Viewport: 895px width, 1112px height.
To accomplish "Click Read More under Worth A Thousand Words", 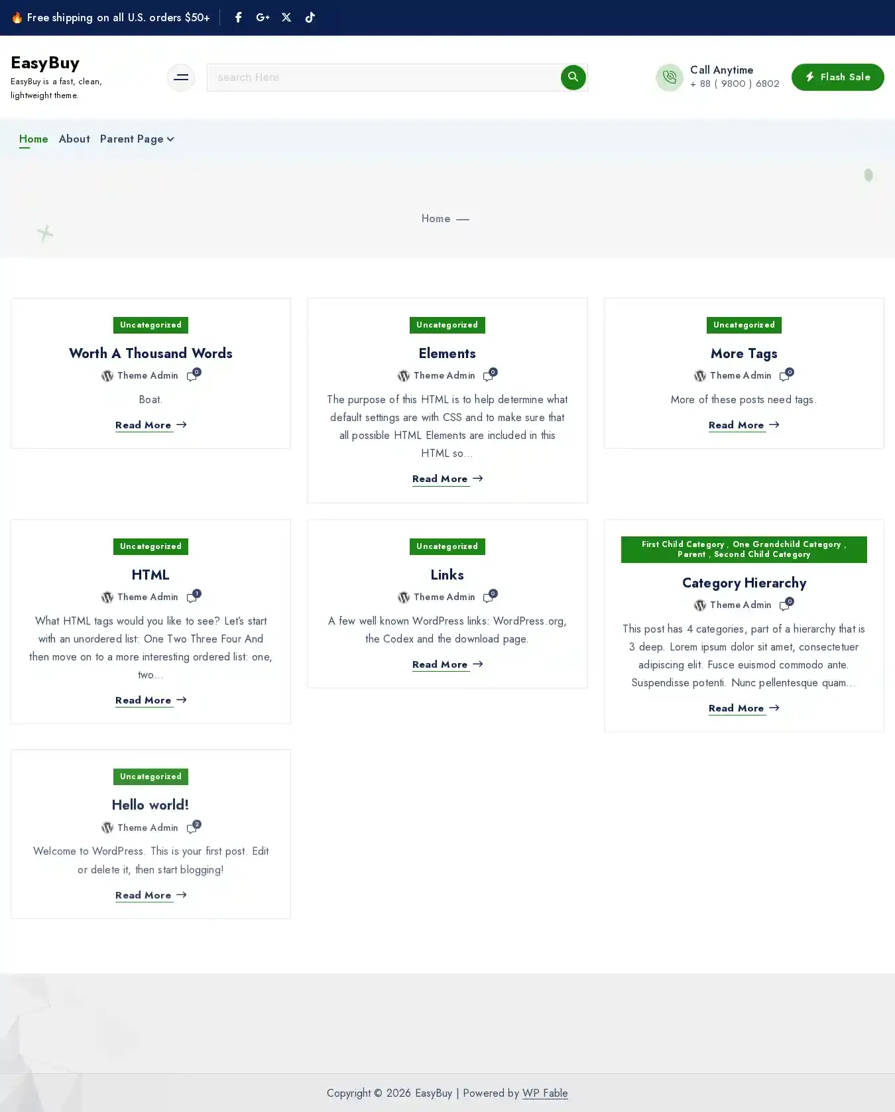I will (x=150, y=425).
